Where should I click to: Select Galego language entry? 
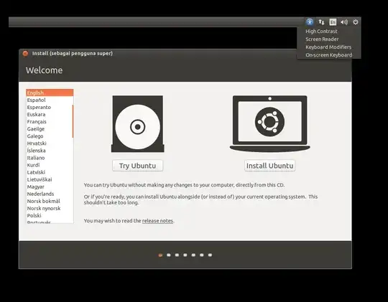pyautogui.click(x=50, y=136)
